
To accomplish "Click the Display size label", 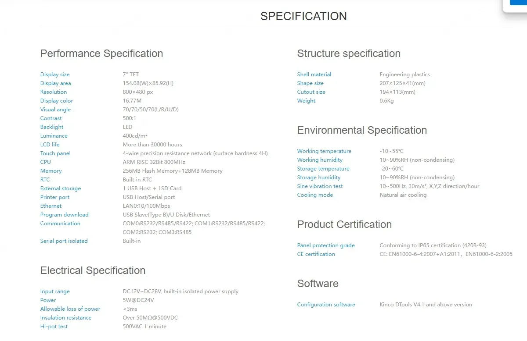I will pos(55,75).
